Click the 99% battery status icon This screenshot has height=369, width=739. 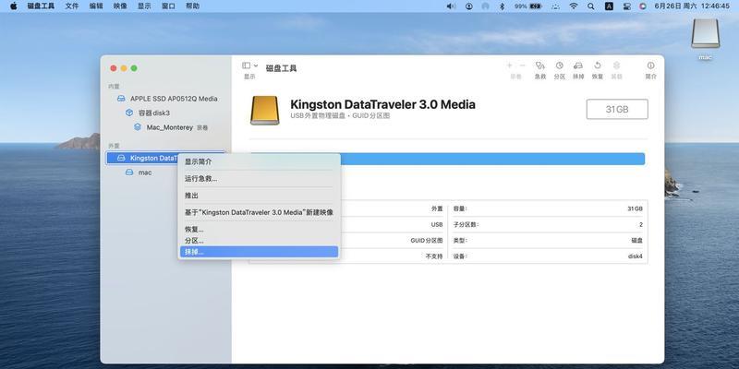tap(527, 6)
